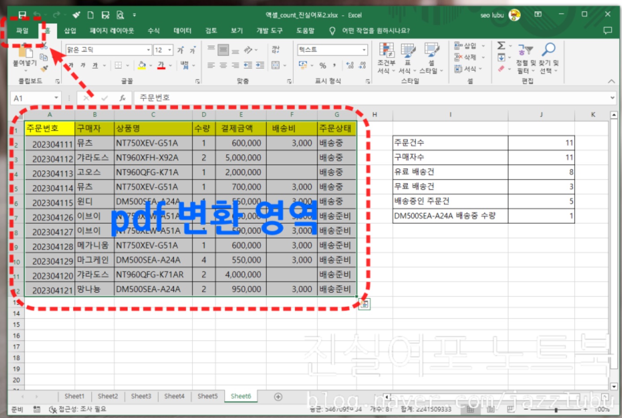This screenshot has width=622, height=418.
Task: Click the merge and center icon
Action: pos(275,65)
